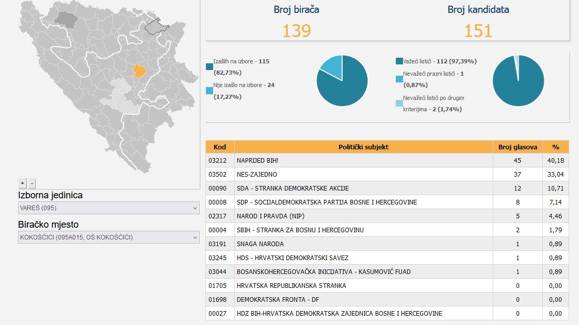This screenshot has width=579, height=325.
Task: Zoom in the map with plus button
Action: click(23, 183)
